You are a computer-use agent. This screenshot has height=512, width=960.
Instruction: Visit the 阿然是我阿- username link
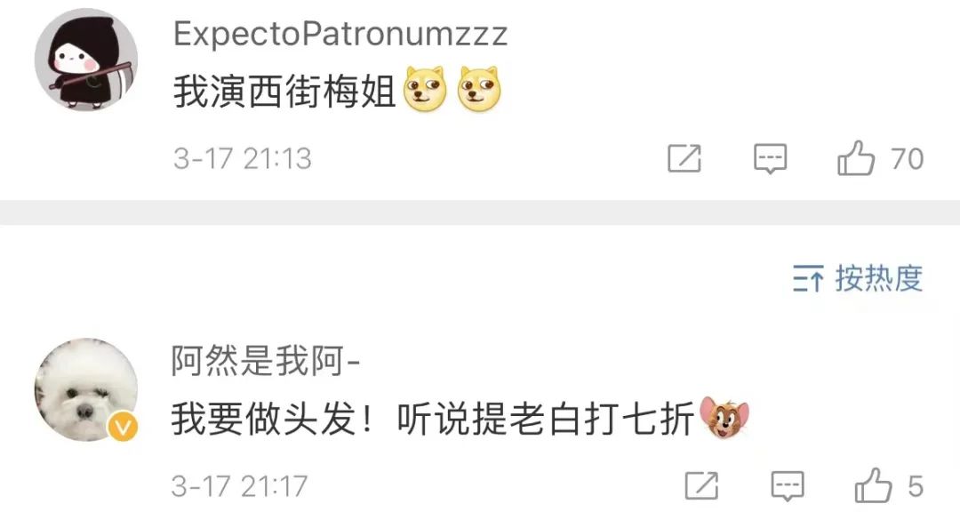click(x=265, y=361)
